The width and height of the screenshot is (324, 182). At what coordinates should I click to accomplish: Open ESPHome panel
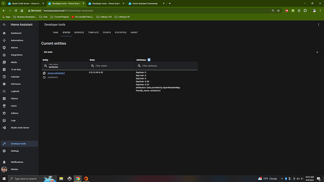pyautogui.click(x=19, y=84)
